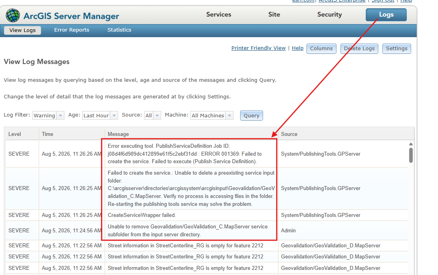This screenshot has width=438, height=275.
Task: Click the 'View Log Messages' heading
Action: pos(37,62)
